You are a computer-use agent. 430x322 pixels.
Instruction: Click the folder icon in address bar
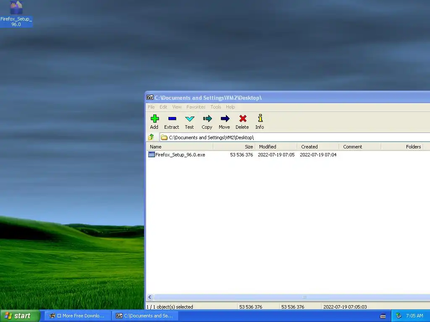pyautogui.click(x=164, y=138)
